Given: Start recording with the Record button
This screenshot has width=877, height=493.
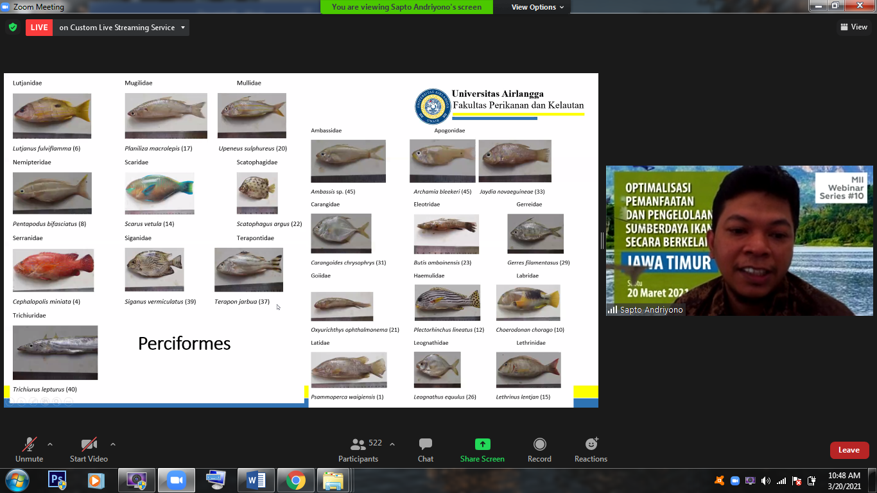Looking at the screenshot, I should click(539, 449).
